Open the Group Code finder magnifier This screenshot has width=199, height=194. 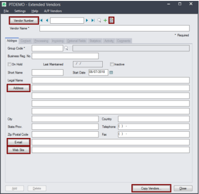click(x=66, y=48)
